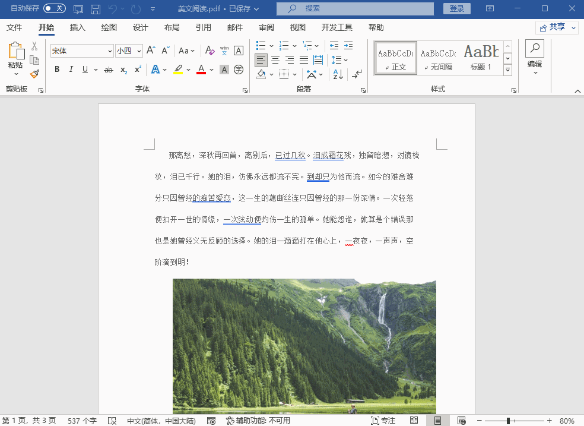Apply the 标题 1 style
The height and width of the screenshot is (426, 584).
(481, 58)
